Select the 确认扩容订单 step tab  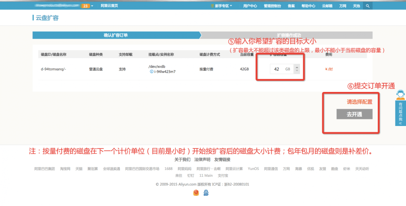click(x=116, y=35)
